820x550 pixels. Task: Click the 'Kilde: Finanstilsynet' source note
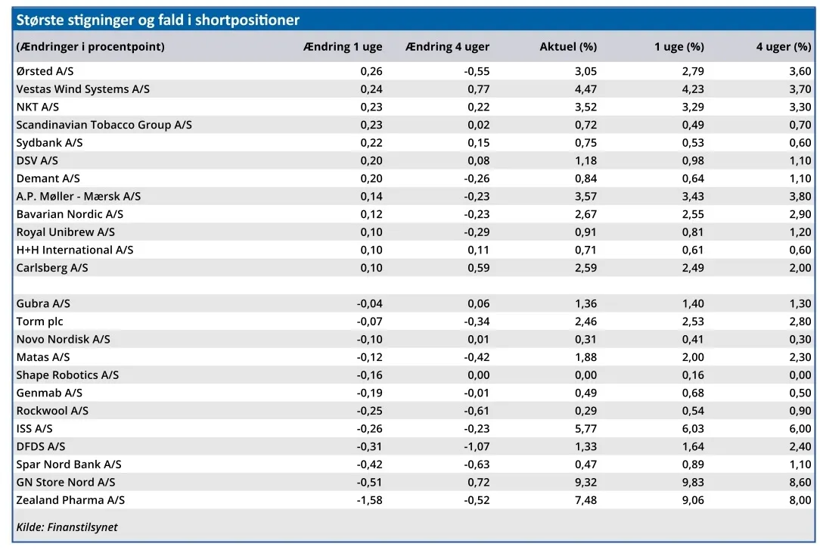(67, 527)
